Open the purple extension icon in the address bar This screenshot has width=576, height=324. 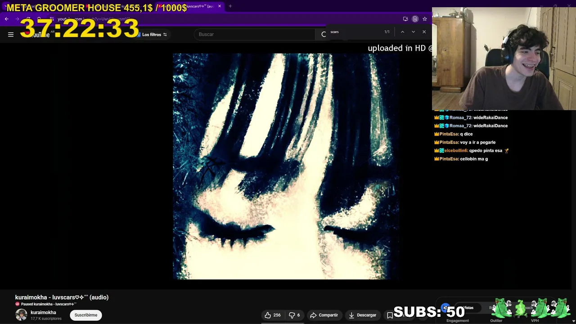(415, 19)
